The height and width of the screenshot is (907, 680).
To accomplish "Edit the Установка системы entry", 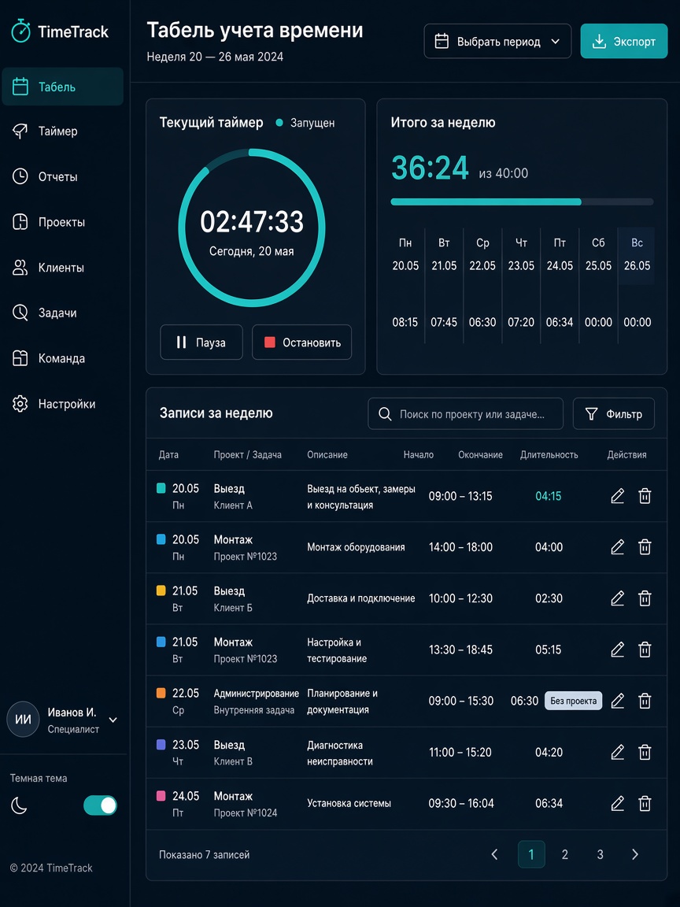I will [618, 803].
